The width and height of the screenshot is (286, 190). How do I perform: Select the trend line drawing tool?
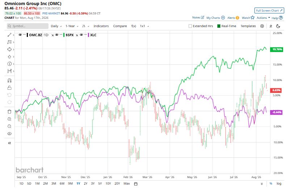tap(9, 35)
